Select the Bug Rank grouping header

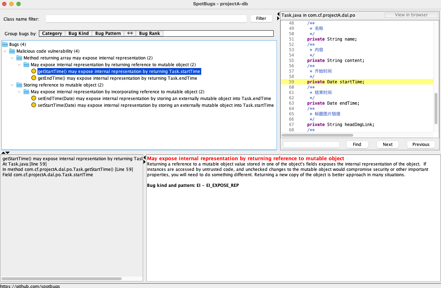point(149,33)
